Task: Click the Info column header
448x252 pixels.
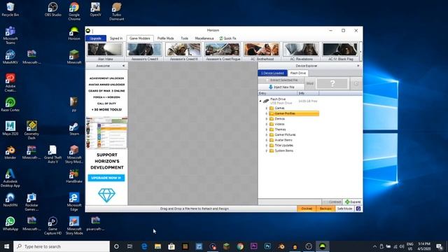Action: [x=308, y=93]
